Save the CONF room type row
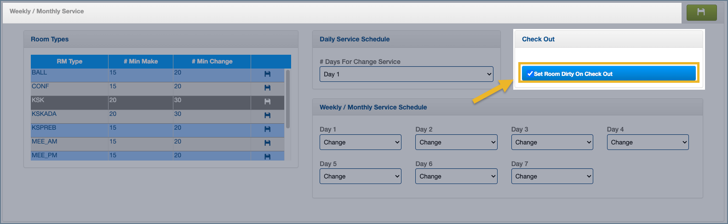Image resolution: width=728 pixels, height=224 pixels. click(x=267, y=88)
